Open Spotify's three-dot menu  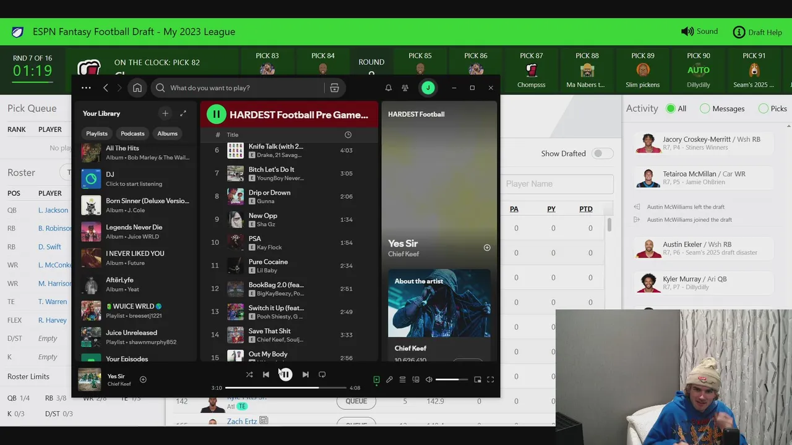[86, 88]
